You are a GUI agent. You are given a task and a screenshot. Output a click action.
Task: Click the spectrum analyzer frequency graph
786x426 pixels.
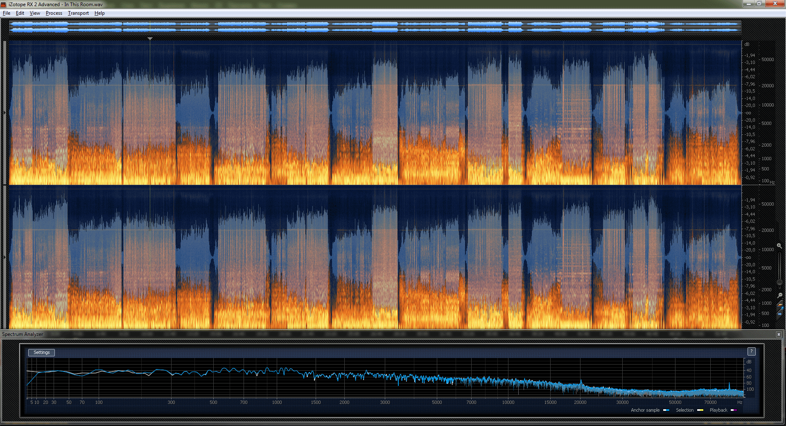click(x=385, y=378)
